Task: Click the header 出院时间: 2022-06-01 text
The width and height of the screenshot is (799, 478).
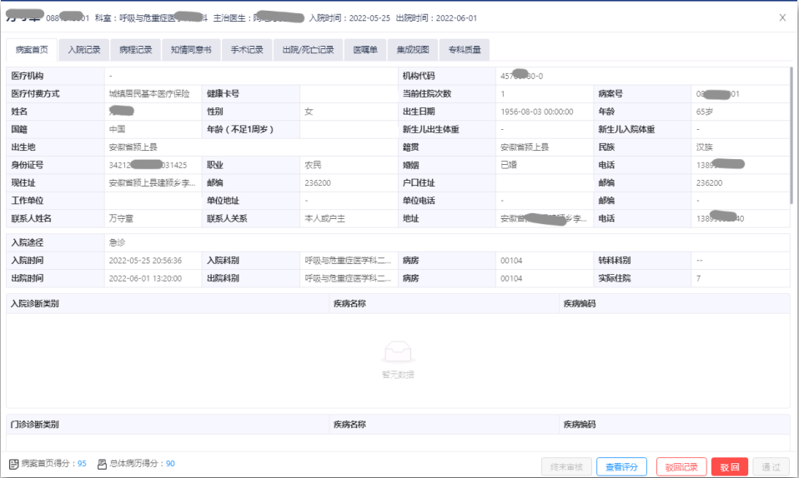Action: (x=437, y=17)
